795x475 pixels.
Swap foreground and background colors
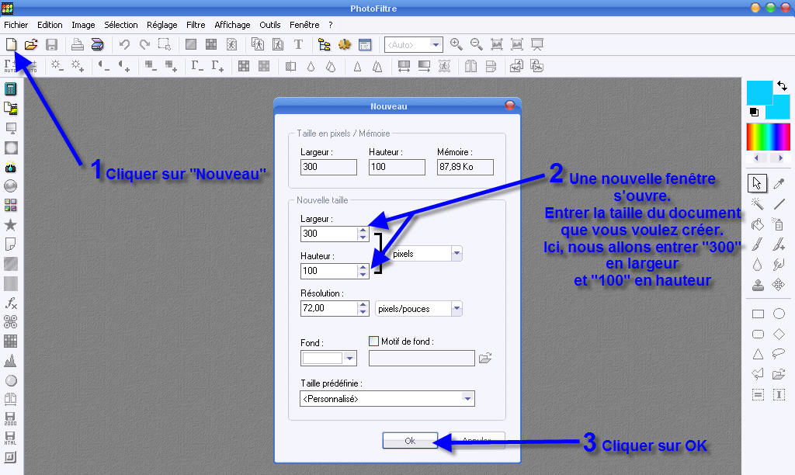click(782, 86)
